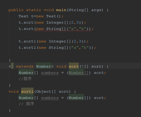141x117 pixels.
Task: Click underlined '(Number[])' cast in generic sort method
Action: coord(79,73)
